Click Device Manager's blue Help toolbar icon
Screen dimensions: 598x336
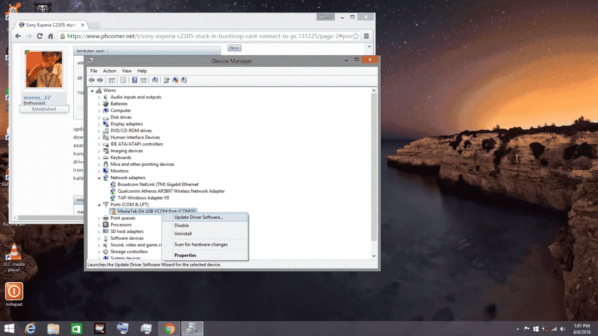pyautogui.click(x=134, y=80)
